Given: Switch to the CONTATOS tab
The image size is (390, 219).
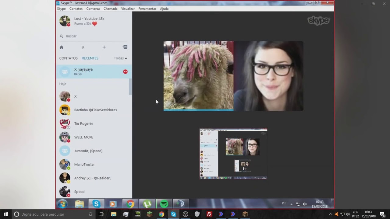Looking at the screenshot, I should [69, 58].
